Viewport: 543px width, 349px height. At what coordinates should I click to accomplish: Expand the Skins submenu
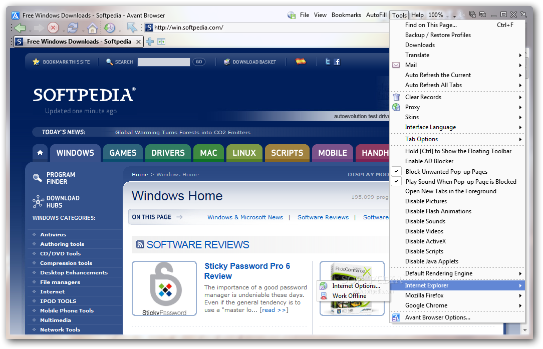tap(457, 117)
